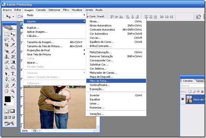Select the Magic Wand tool
The width and height of the screenshot is (206, 138).
pyautogui.click(x=13, y=39)
